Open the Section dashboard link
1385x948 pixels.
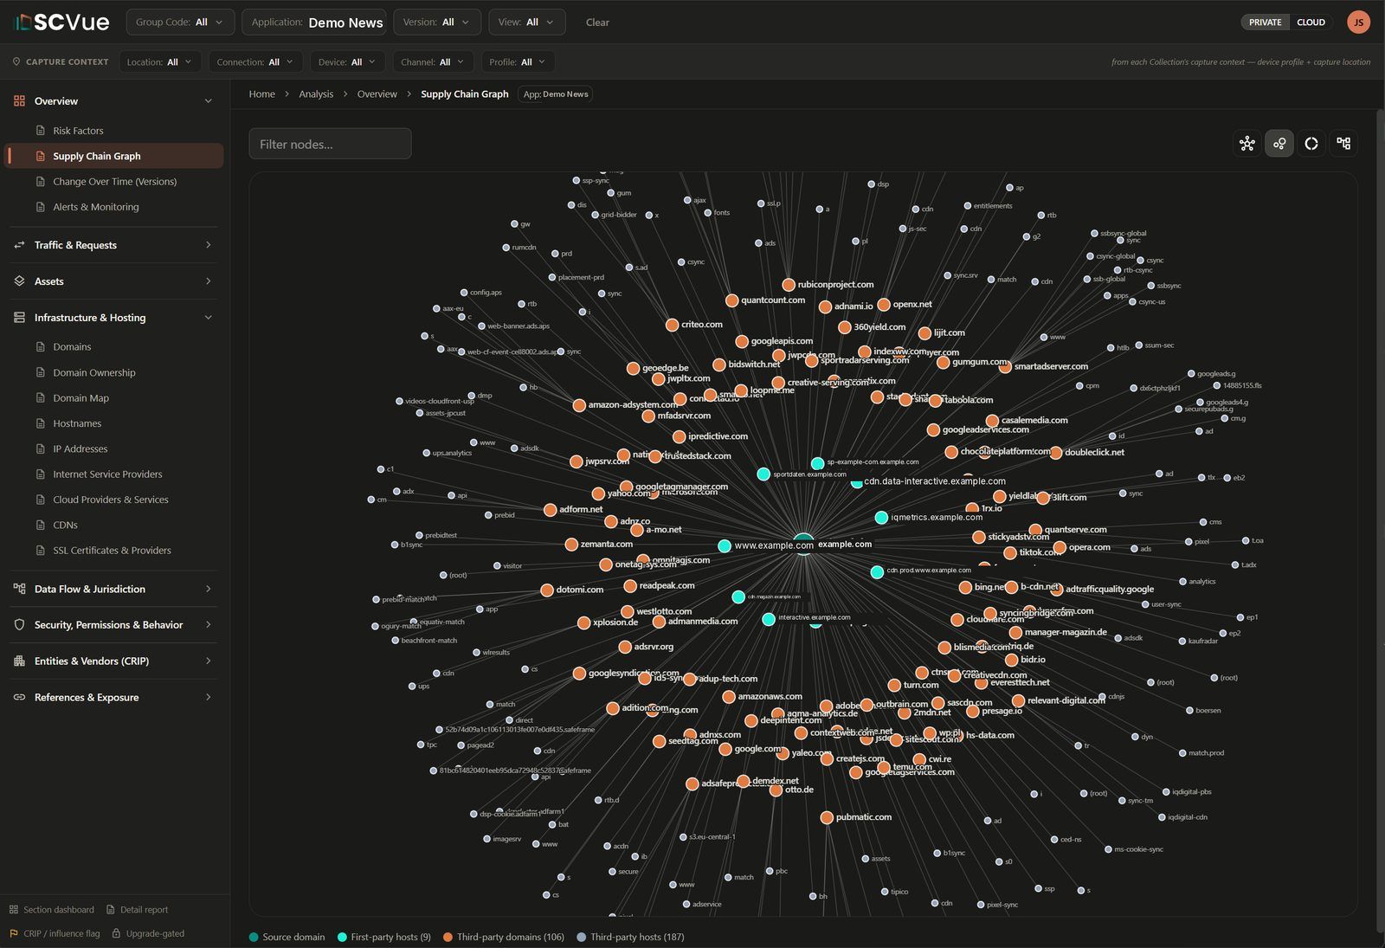pos(52,910)
